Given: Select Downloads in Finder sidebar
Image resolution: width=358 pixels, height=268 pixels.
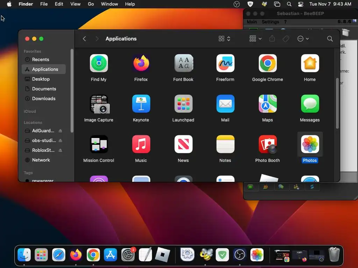Looking at the screenshot, I should click(x=44, y=99).
